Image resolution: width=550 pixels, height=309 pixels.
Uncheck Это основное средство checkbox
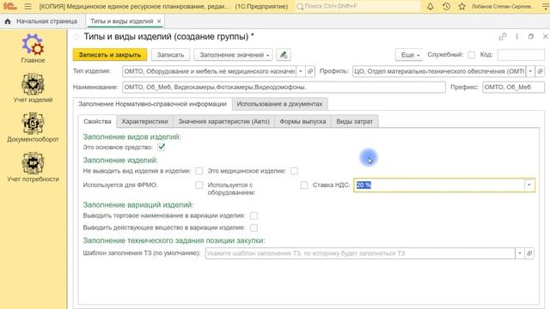[162, 147]
